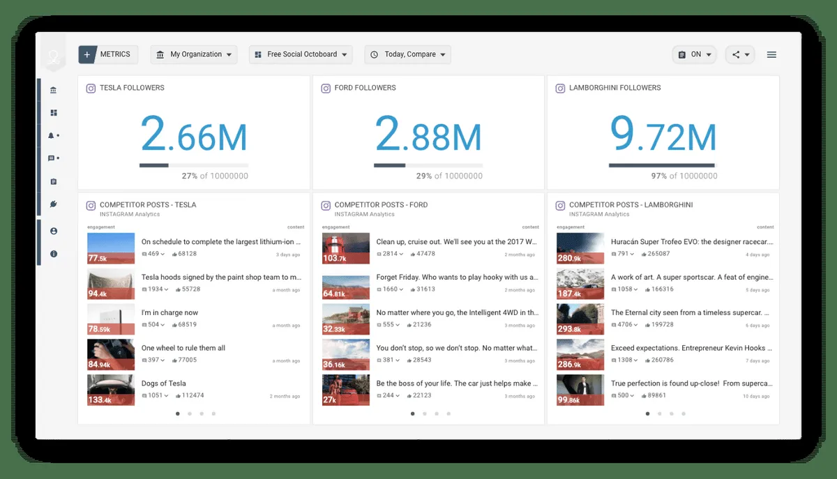Open the notifications bell icon in sidebar
Image resolution: width=837 pixels, height=479 pixels.
click(52, 136)
